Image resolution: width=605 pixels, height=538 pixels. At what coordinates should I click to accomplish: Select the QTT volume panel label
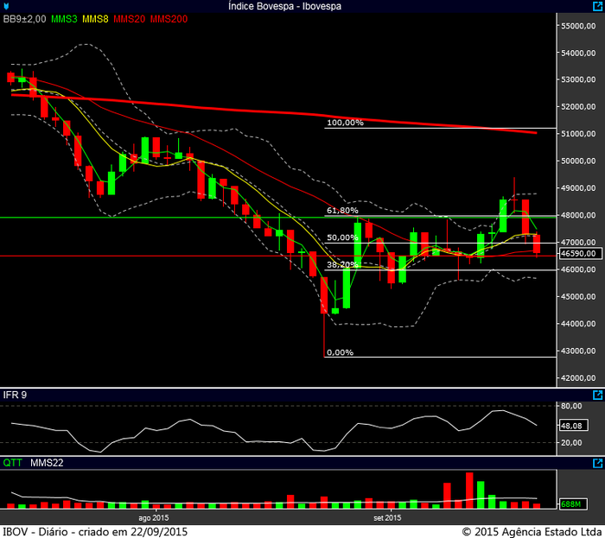tap(12, 464)
